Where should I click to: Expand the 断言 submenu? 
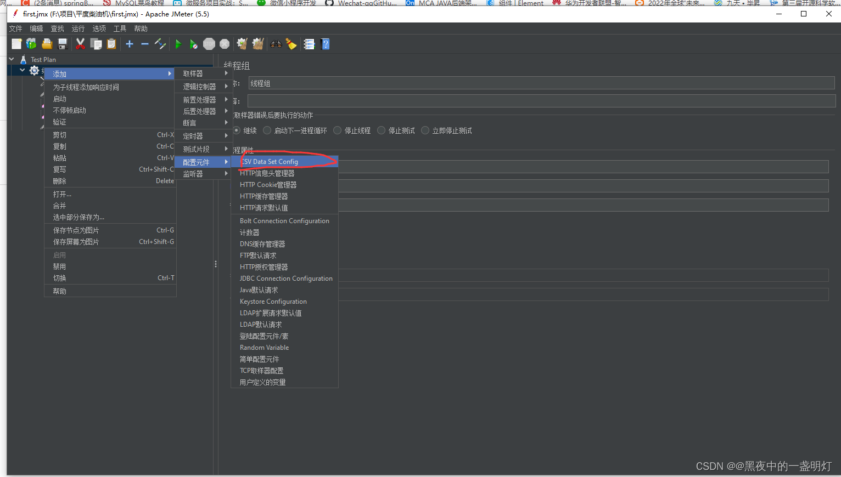click(x=204, y=123)
